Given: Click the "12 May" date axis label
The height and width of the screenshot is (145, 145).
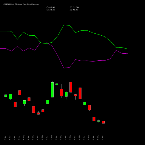Looking at the screenshot, I should click(52, 138).
